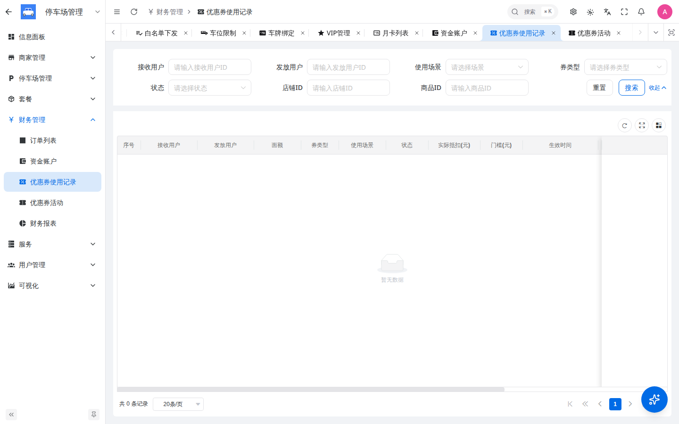Expand the table to fullscreen icon
This screenshot has width=679, height=424.
click(x=642, y=125)
